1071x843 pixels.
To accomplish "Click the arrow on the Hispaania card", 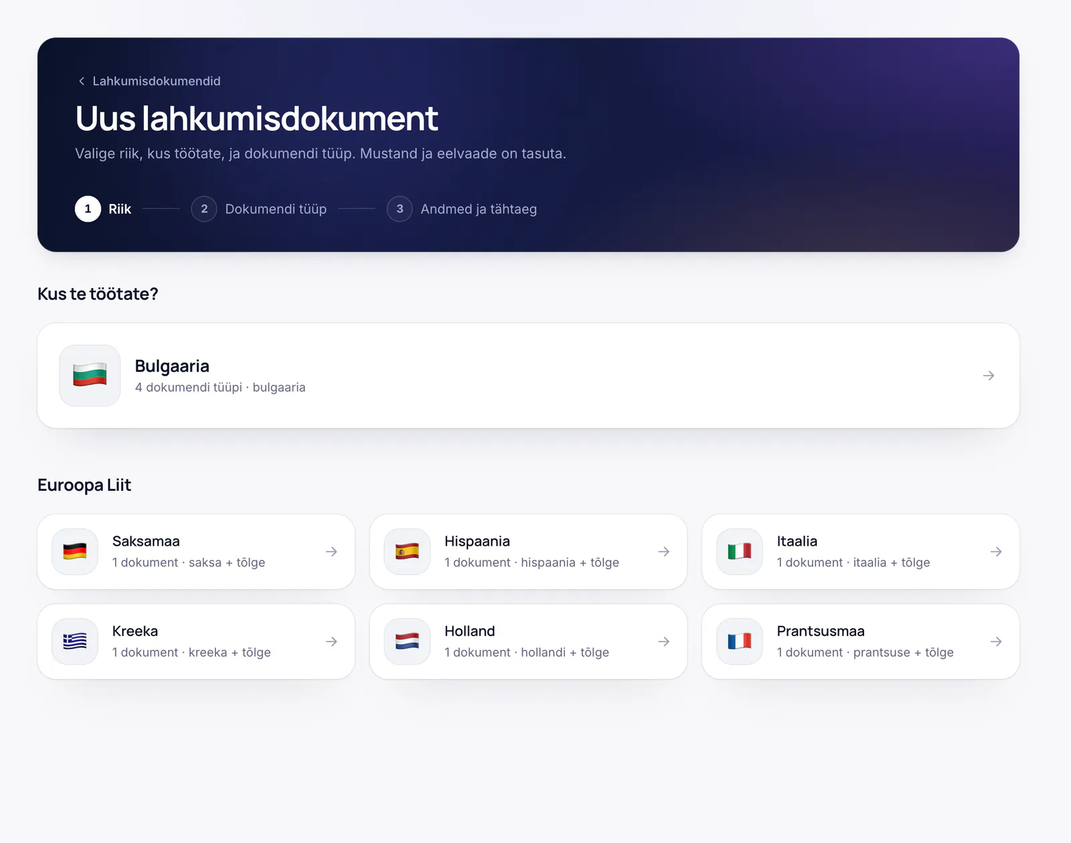I will (664, 552).
